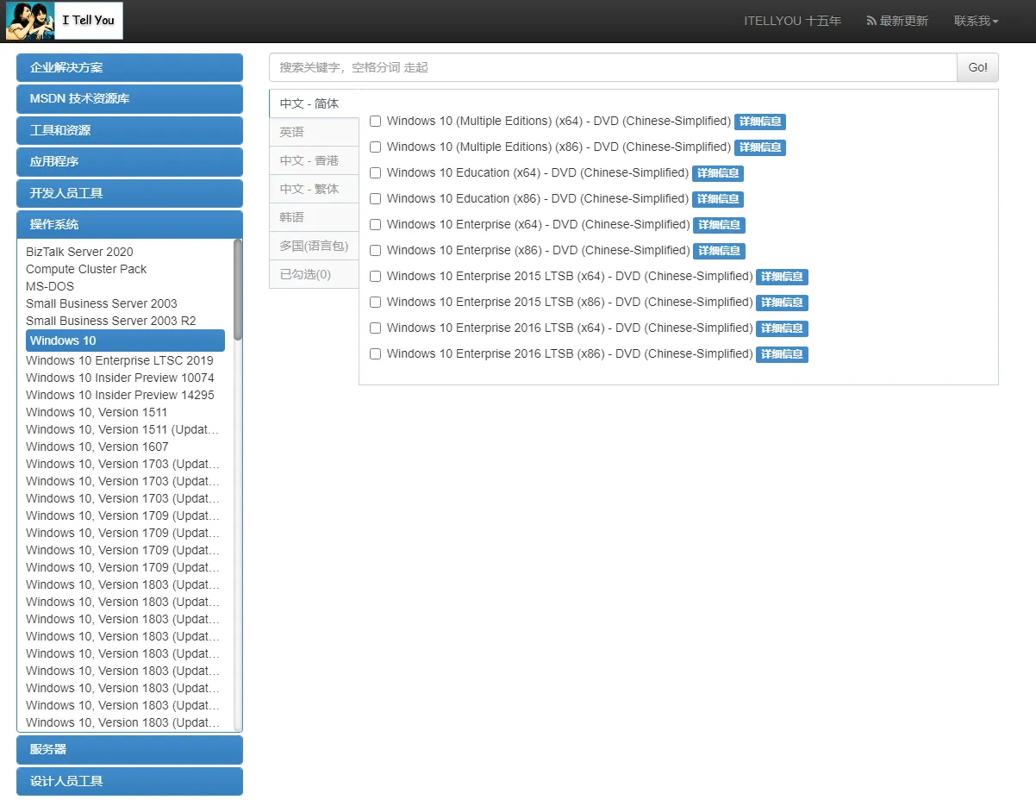This screenshot has height=806, width=1036.
Task: Check Windows 10 (Multiple Editions) (x86) DVD checkbox
Action: [x=375, y=147]
